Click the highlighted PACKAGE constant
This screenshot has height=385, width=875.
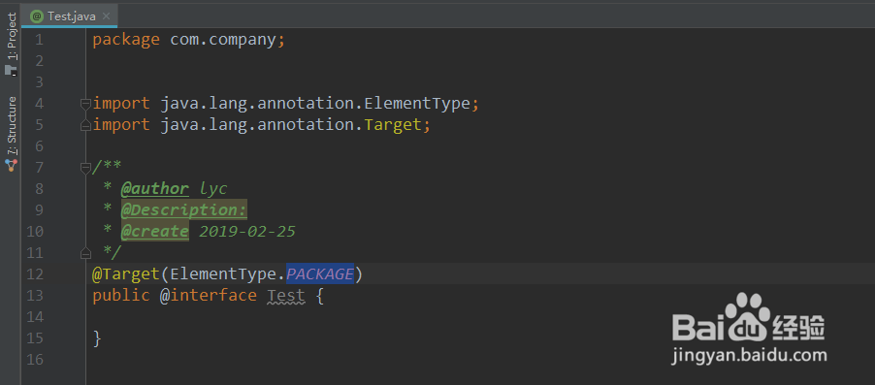tap(320, 274)
